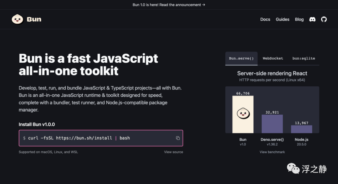Click the 'Supported on macOS, Linux, and WSL' text

pos(48,152)
